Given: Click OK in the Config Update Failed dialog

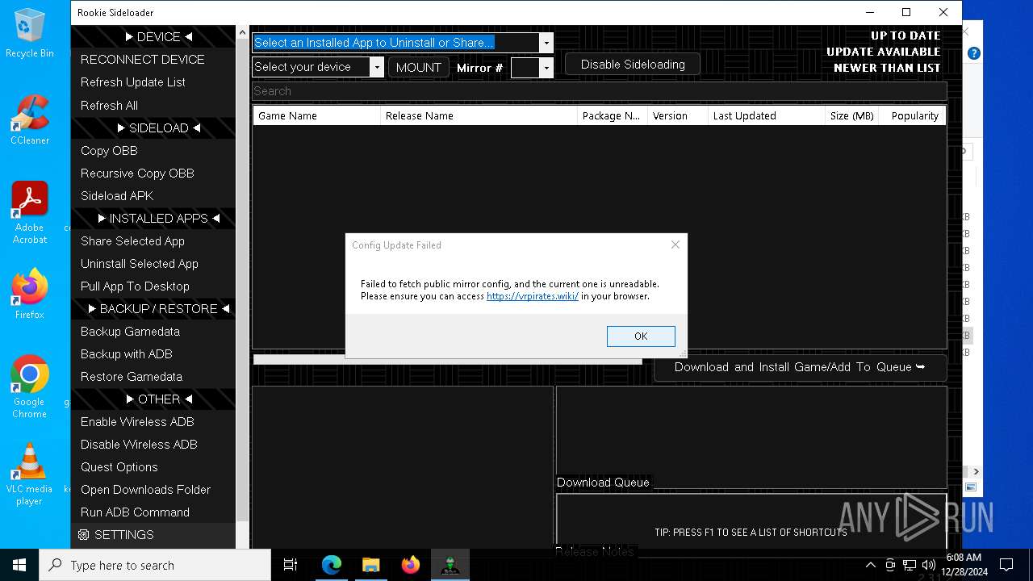Looking at the screenshot, I should pos(641,336).
